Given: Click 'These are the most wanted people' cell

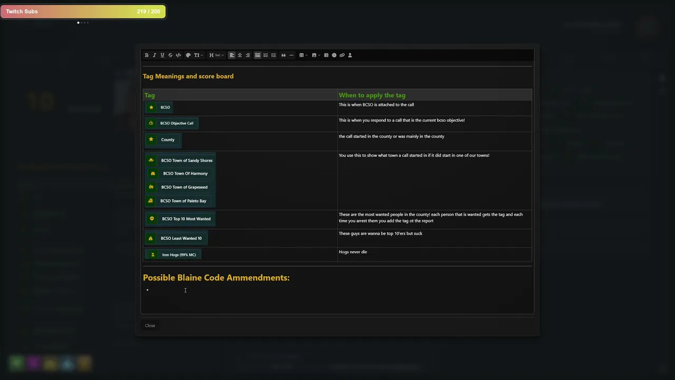Looking at the screenshot, I should coord(435,219).
